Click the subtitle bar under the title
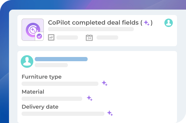Image resolution: width=186 pixels, height=123 pixels. pos(91,29)
